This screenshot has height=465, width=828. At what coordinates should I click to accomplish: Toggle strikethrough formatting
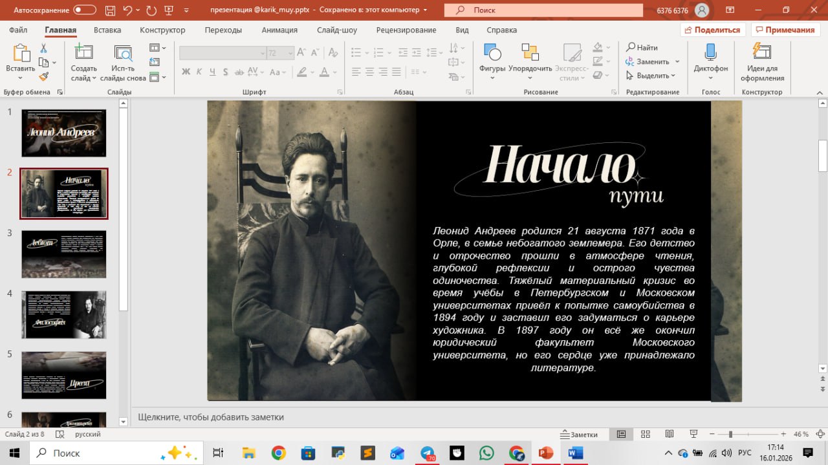click(x=239, y=72)
